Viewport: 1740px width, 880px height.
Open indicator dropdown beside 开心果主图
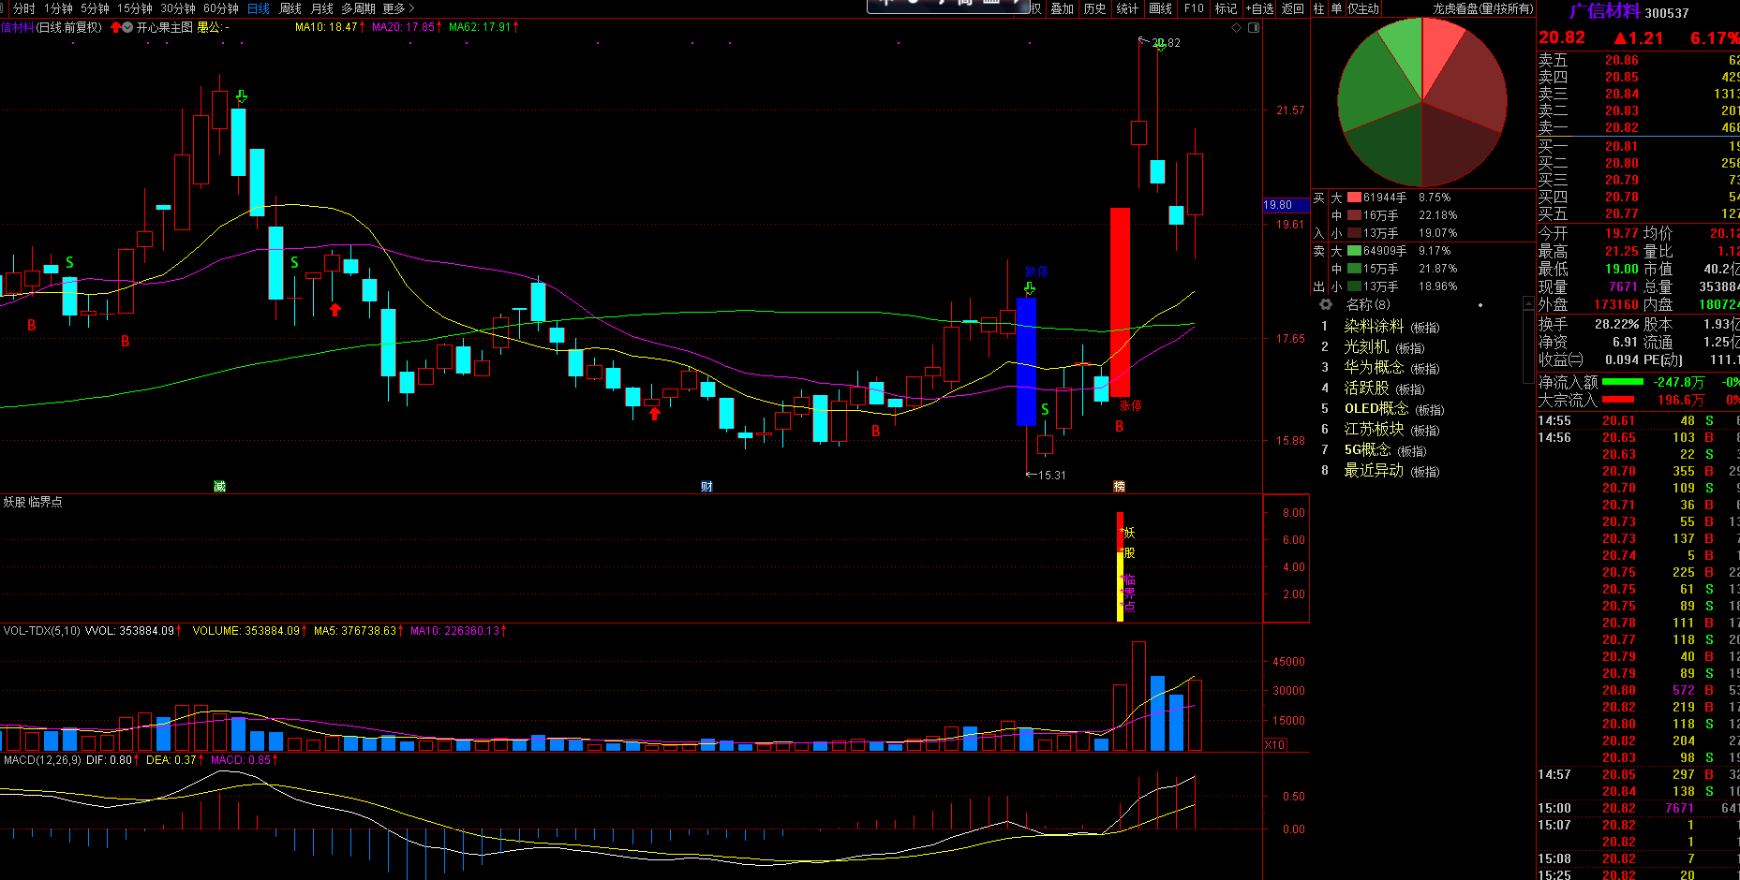(127, 28)
